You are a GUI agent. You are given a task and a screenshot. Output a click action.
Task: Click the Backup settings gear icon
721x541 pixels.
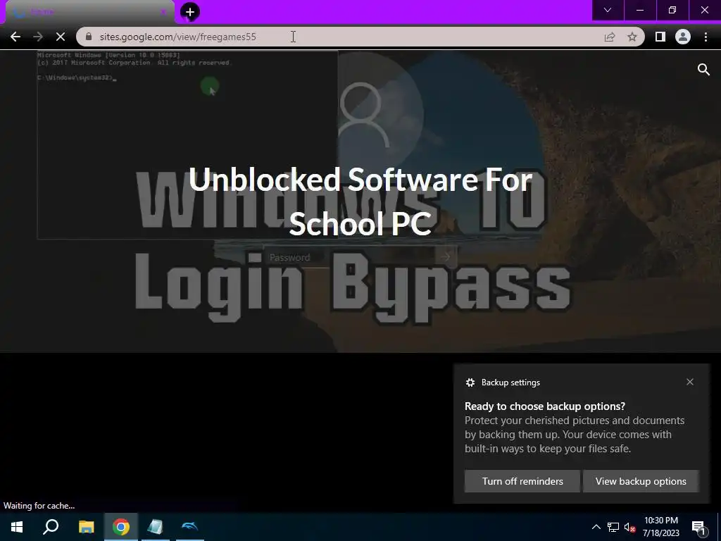tap(470, 383)
